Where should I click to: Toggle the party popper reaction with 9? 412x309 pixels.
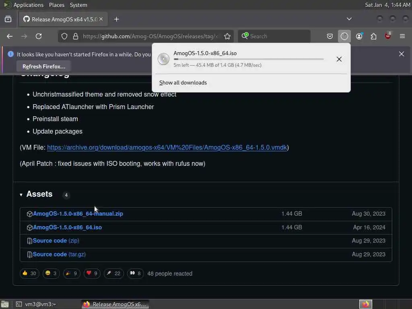[72, 273]
